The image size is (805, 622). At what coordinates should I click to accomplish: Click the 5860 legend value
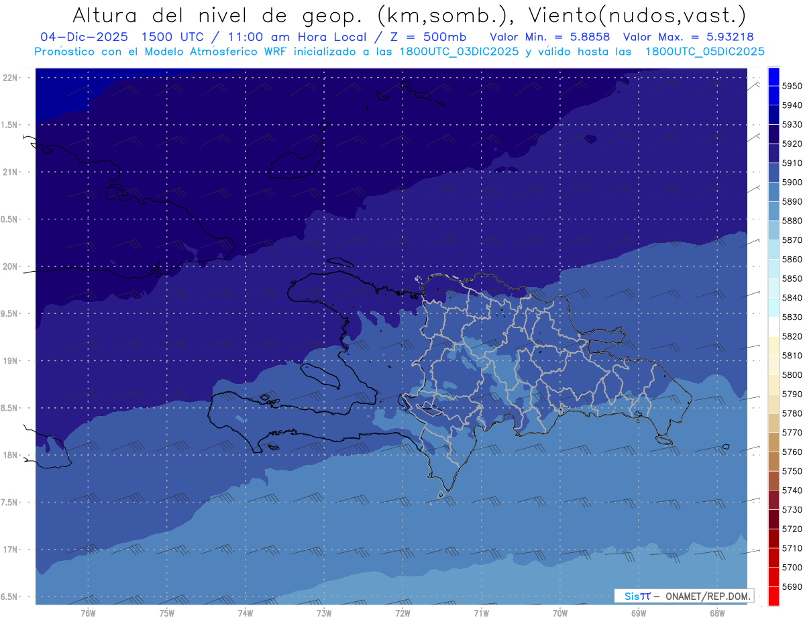pos(792,259)
